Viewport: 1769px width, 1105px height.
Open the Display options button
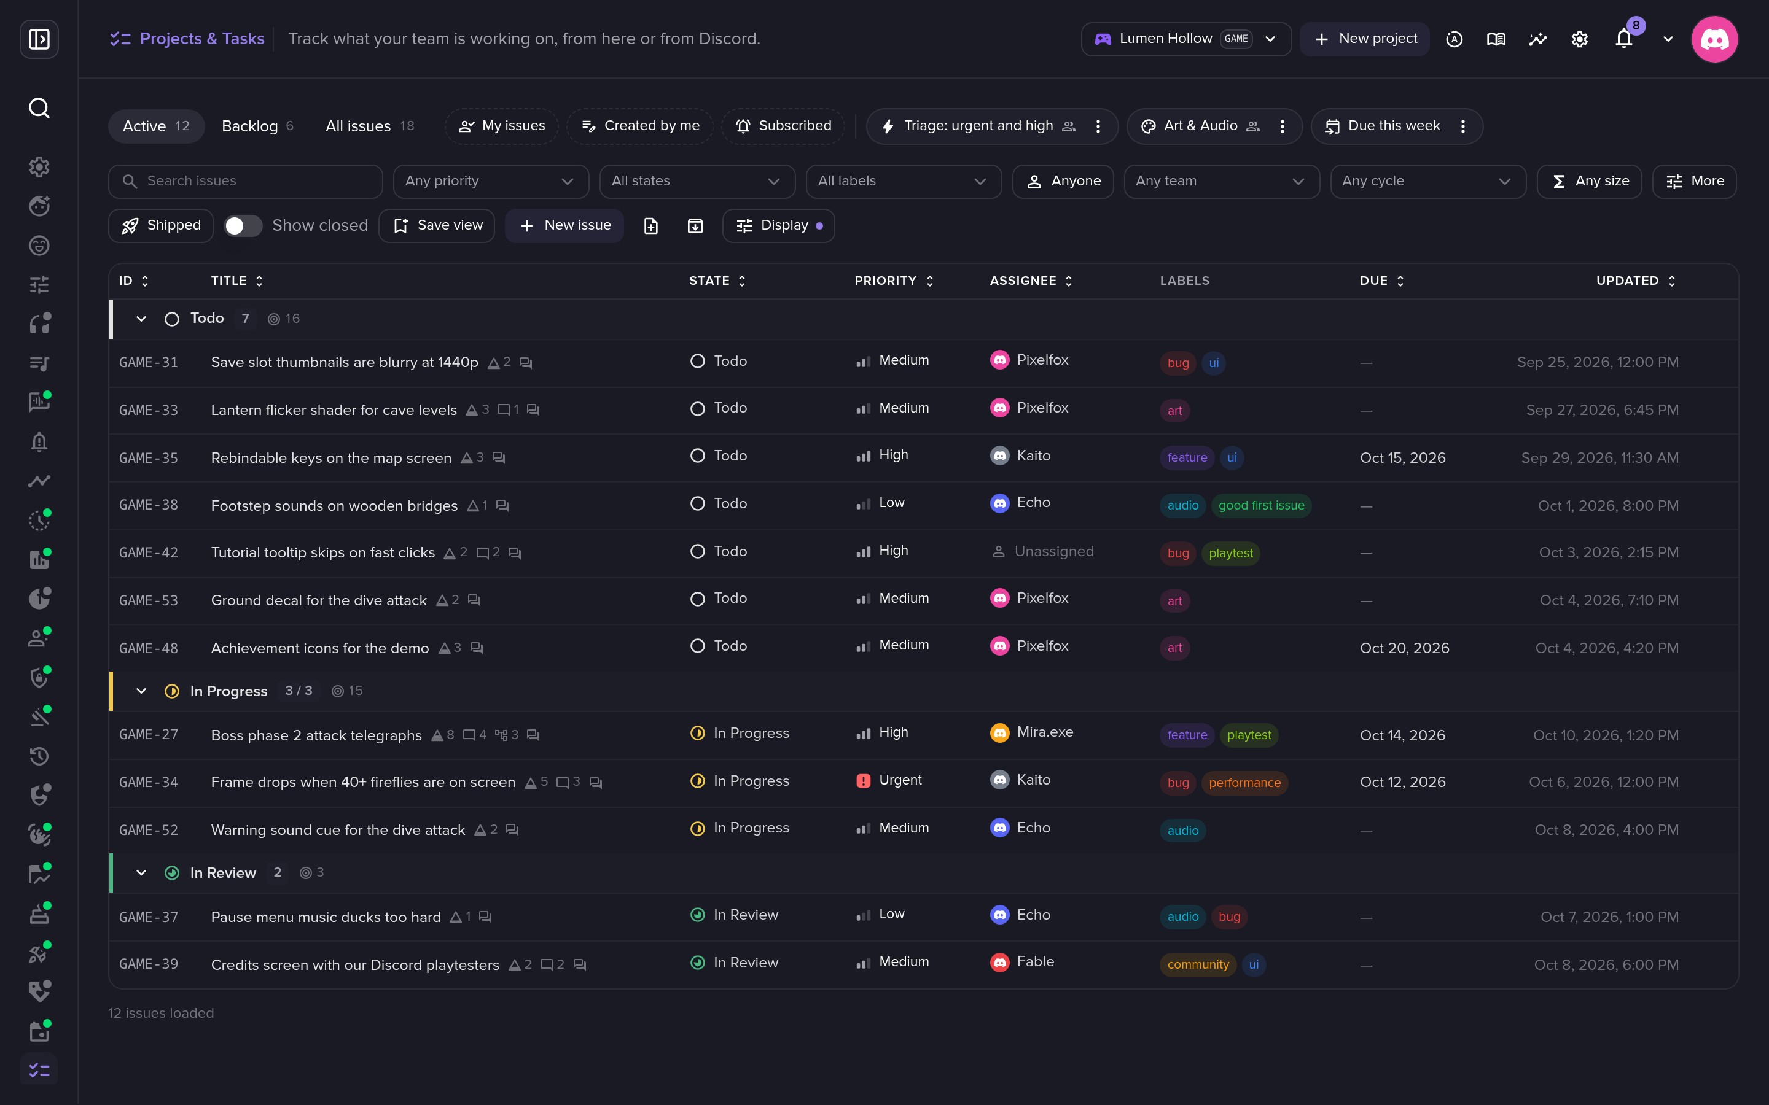click(x=778, y=226)
